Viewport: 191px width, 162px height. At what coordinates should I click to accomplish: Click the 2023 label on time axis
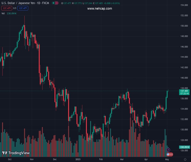[78, 159]
